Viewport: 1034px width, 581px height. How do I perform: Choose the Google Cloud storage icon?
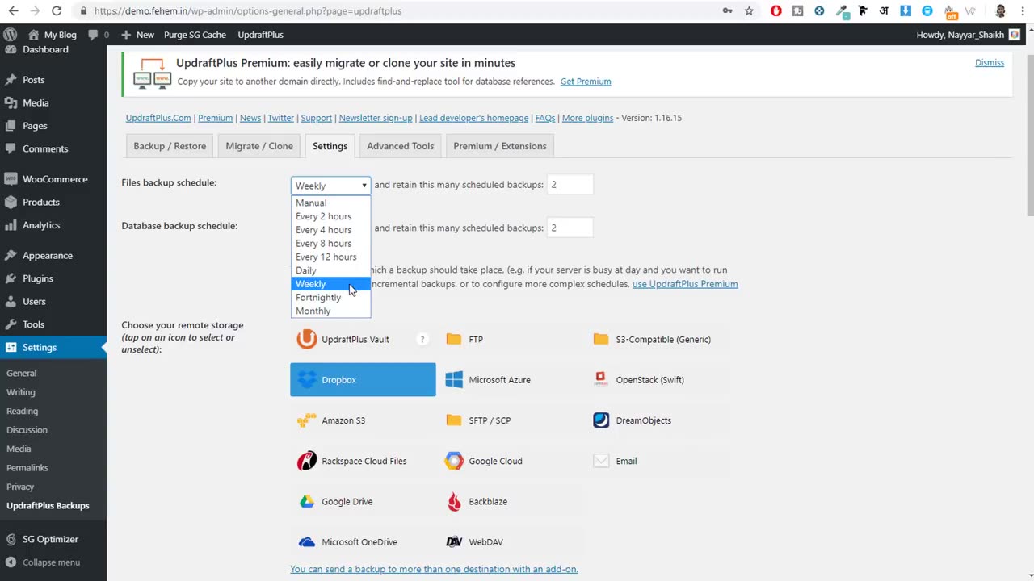click(x=454, y=461)
